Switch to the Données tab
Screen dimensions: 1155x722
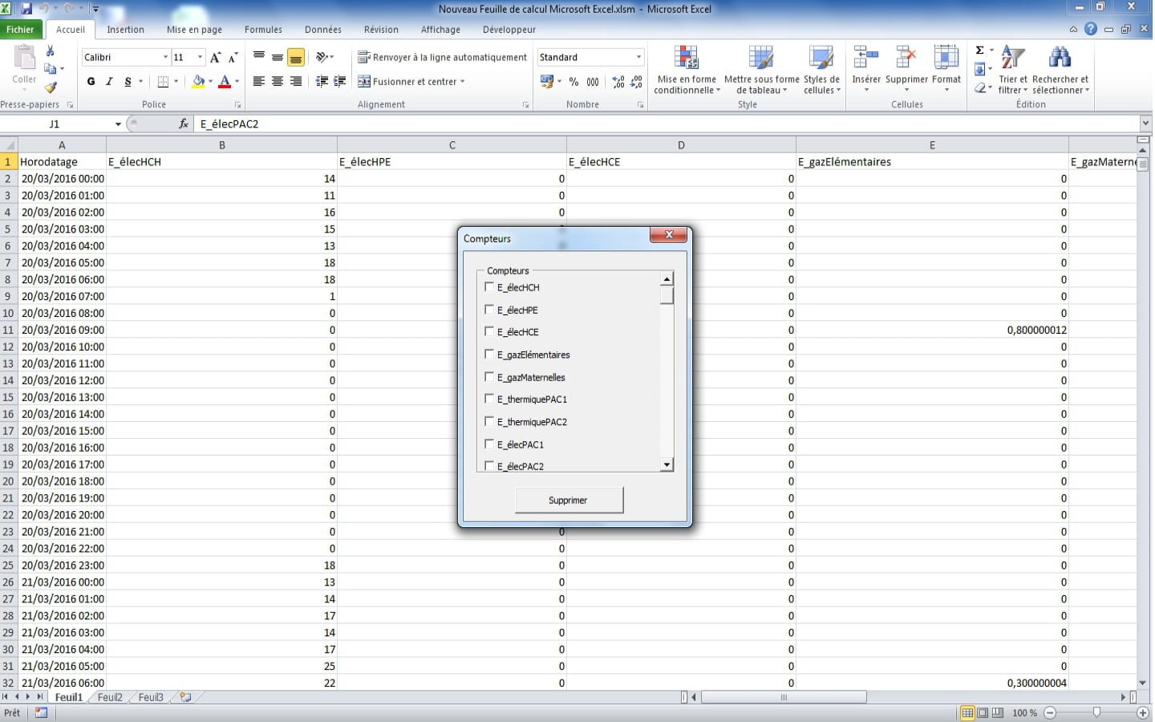tap(323, 29)
